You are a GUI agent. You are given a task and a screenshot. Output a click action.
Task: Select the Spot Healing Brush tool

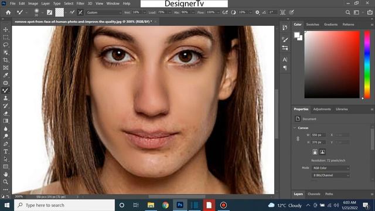[x=5, y=83]
